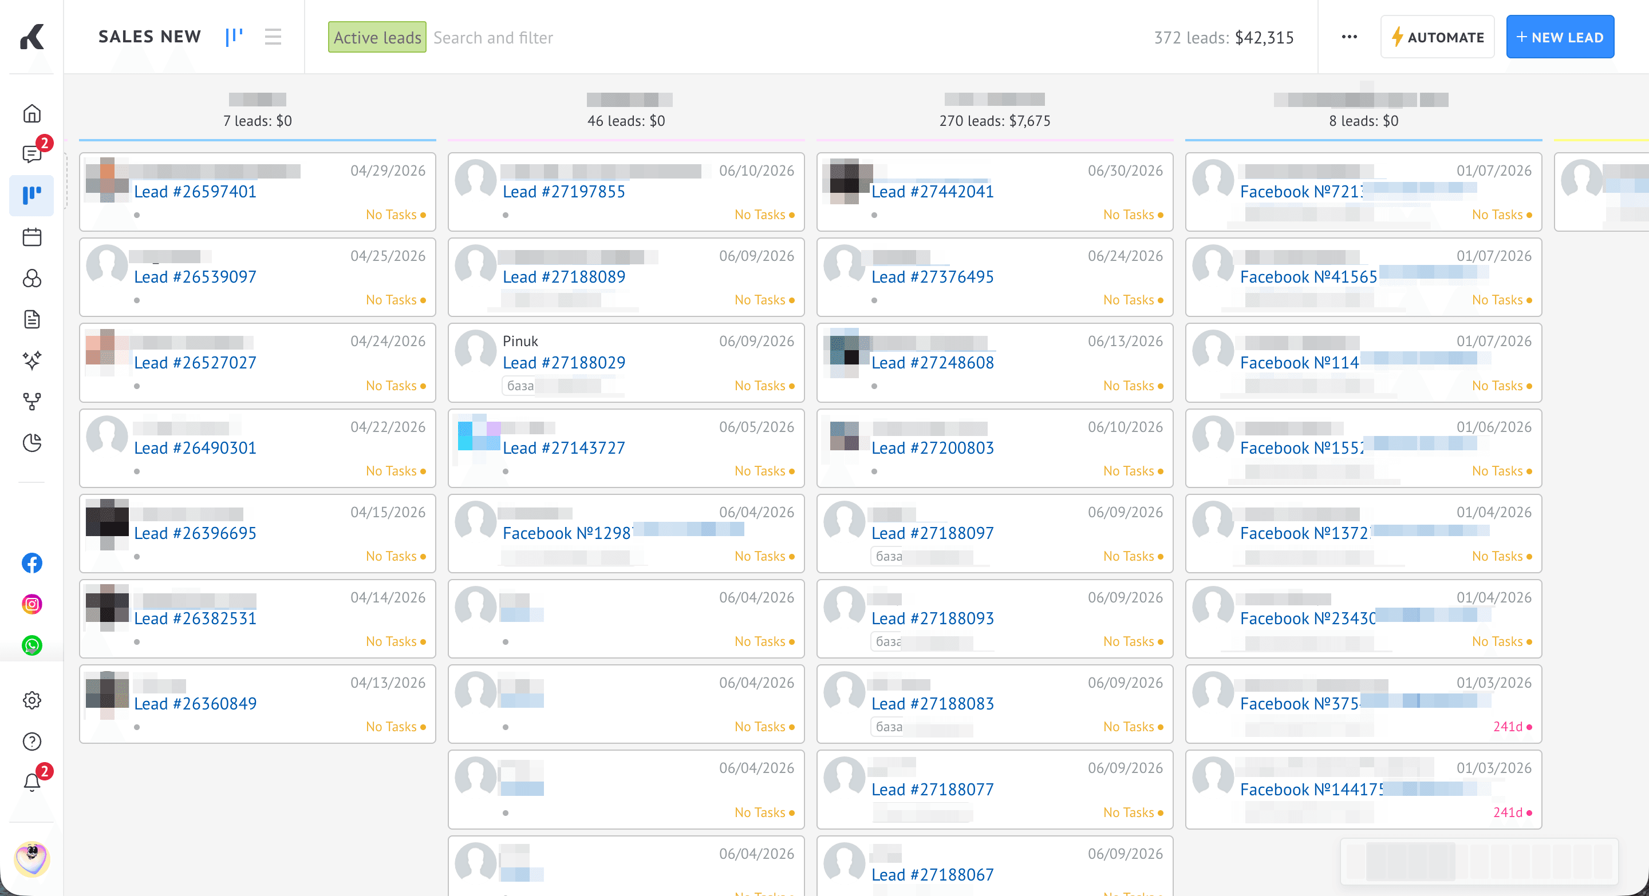
Task: Click the 46 leads: $0 column header
Action: pos(626,121)
